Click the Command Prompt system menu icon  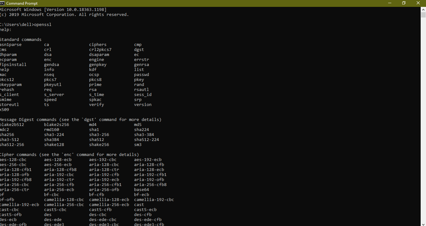[3, 3]
